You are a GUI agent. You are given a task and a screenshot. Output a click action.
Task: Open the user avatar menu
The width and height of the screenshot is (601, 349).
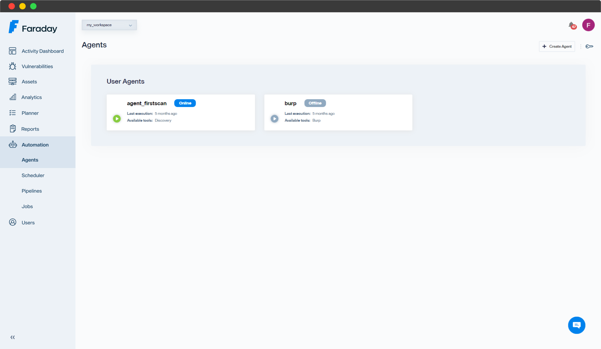pos(588,25)
